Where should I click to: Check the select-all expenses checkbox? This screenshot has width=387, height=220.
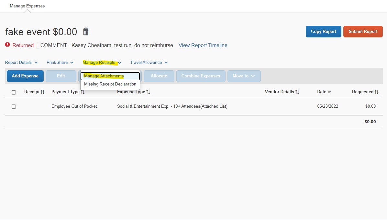(x=14, y=92)
